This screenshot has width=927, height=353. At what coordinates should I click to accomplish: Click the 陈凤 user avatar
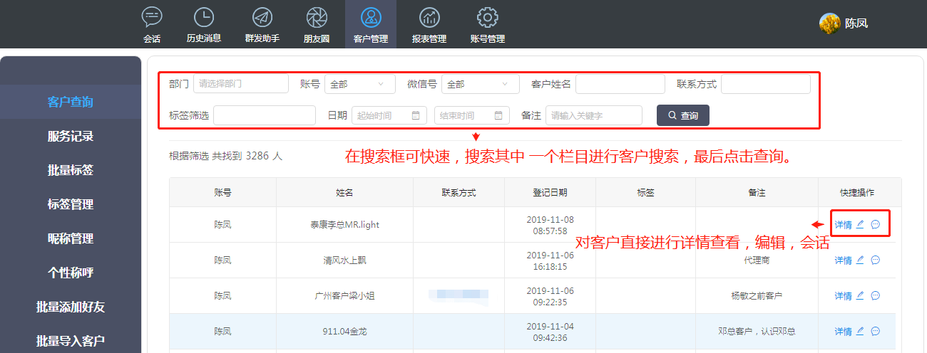pyautogui.click(x=829, y=23)
